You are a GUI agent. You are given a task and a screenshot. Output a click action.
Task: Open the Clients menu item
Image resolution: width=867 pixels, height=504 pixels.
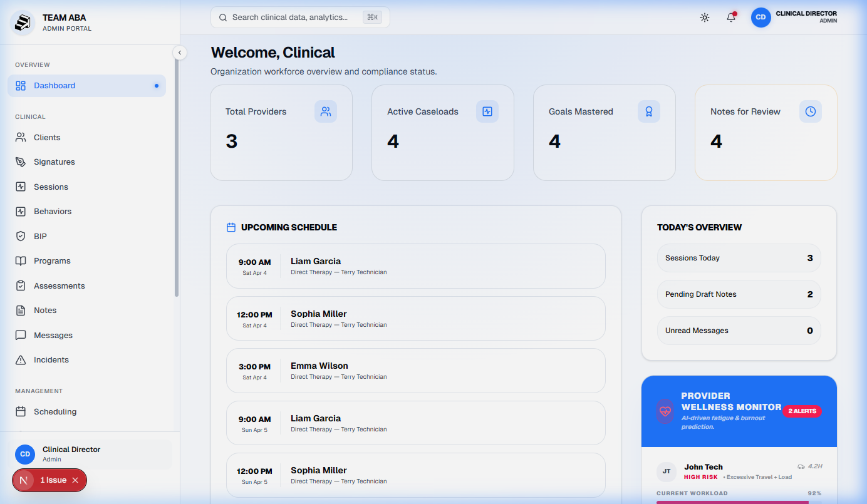tap(86, 137)
